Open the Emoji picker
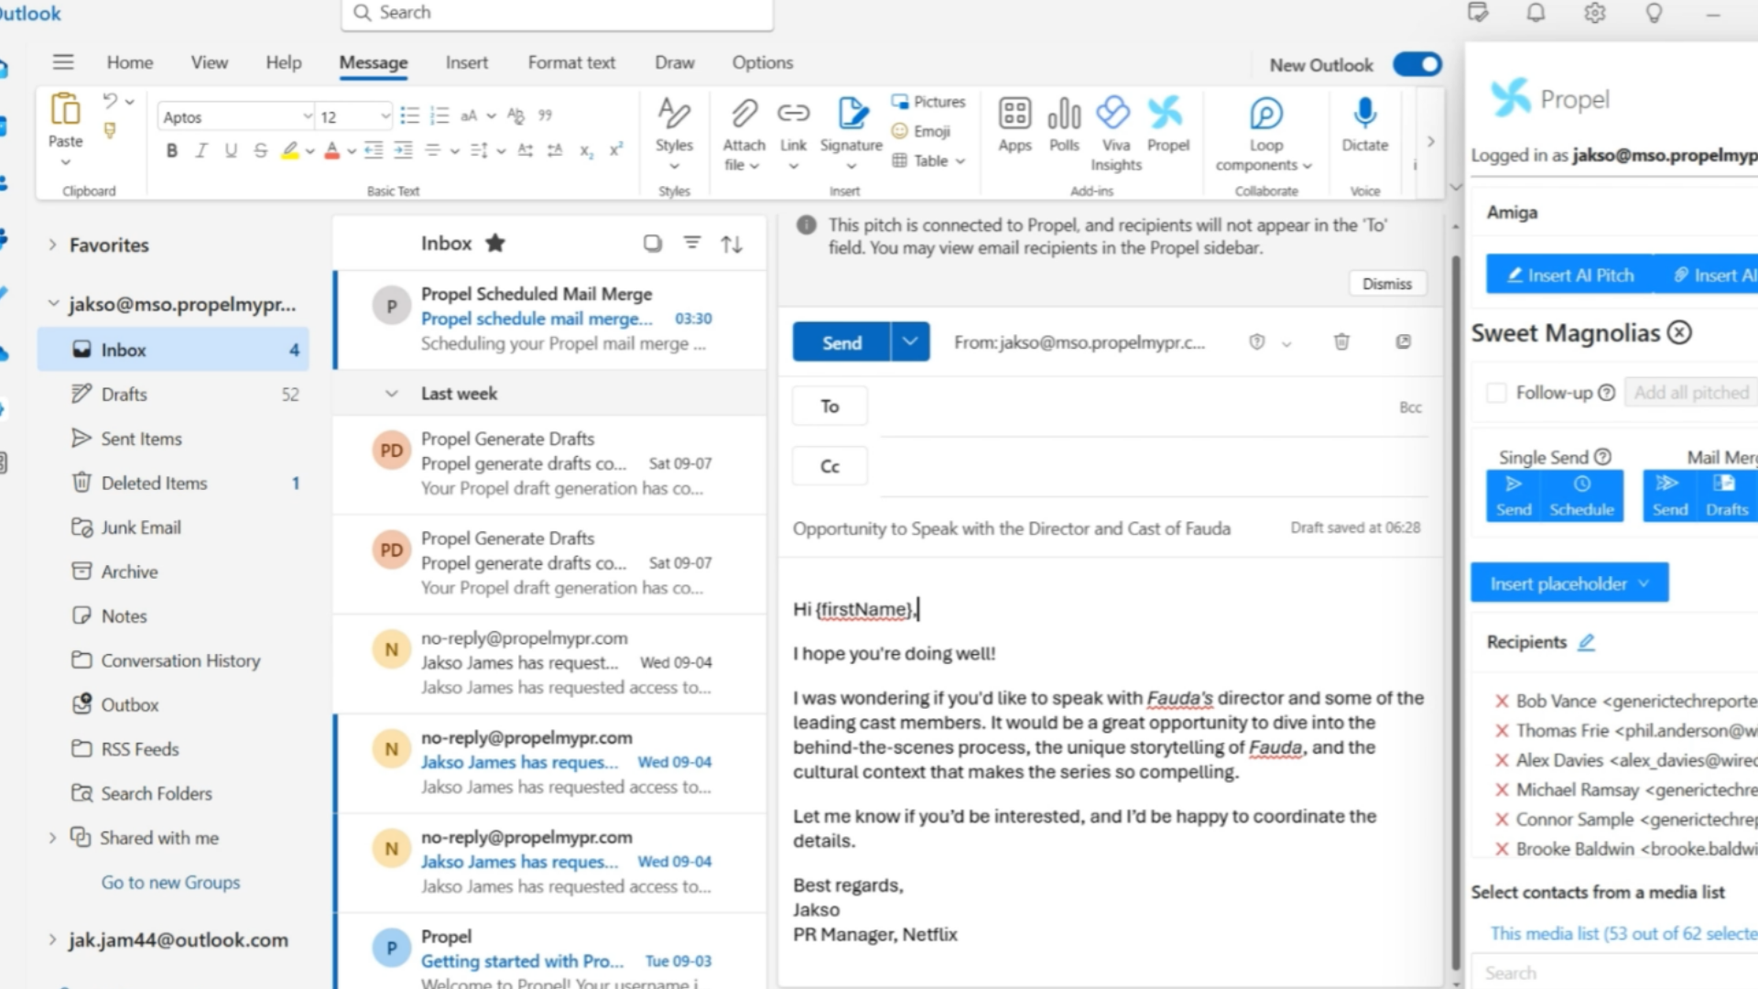 click(x=921, y=131)
